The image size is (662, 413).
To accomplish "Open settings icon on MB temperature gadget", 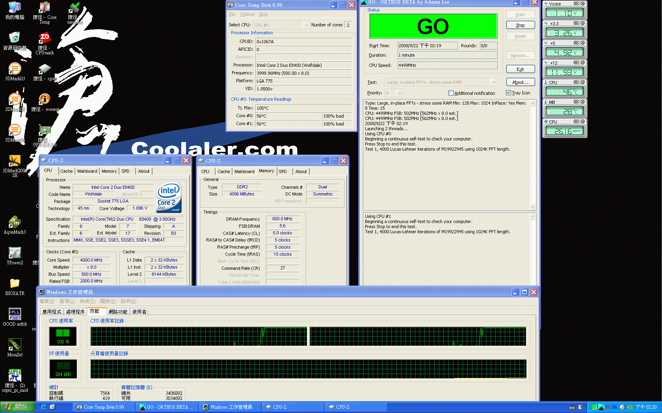I will (576, 102).
